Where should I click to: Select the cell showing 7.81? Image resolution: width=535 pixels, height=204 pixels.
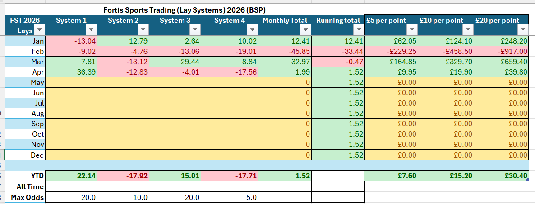(71, 62)
